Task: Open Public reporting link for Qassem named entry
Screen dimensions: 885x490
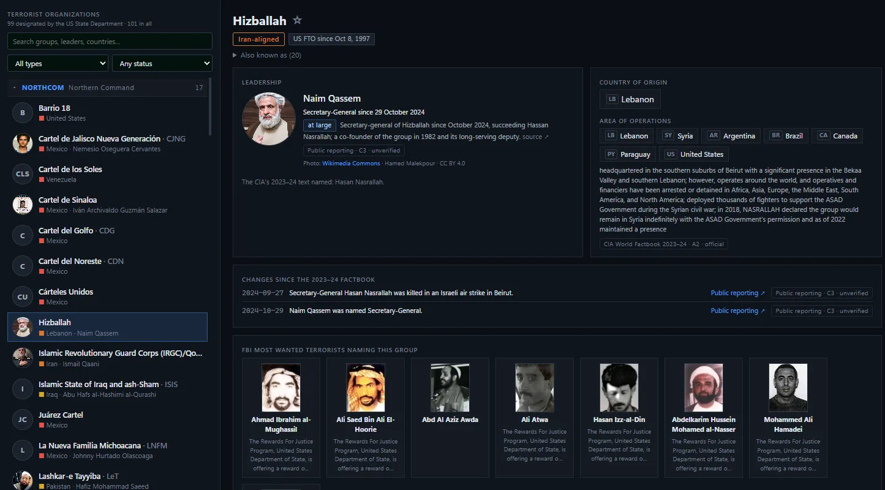Action: [737, 311]
